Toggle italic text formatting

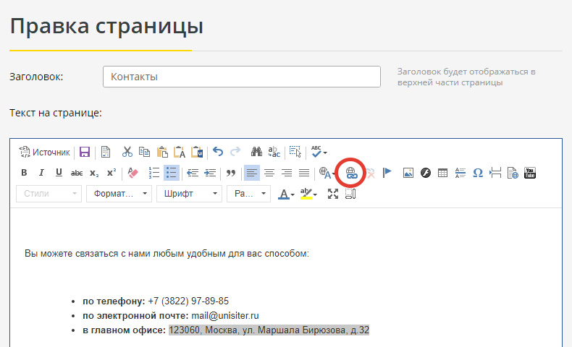(41, 173)
